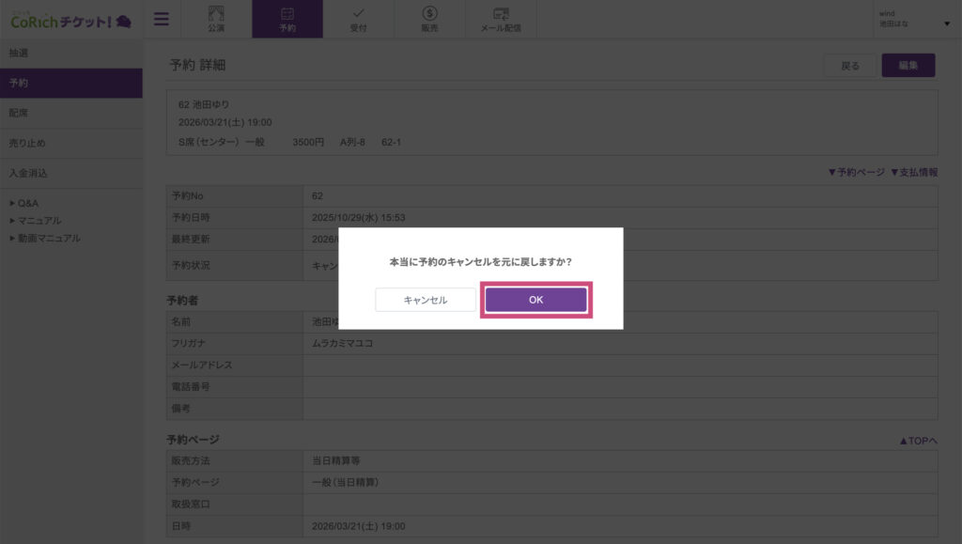962x544 pixels.
Task: Click the メール配信 icon
Action: [x=501, y=19]
